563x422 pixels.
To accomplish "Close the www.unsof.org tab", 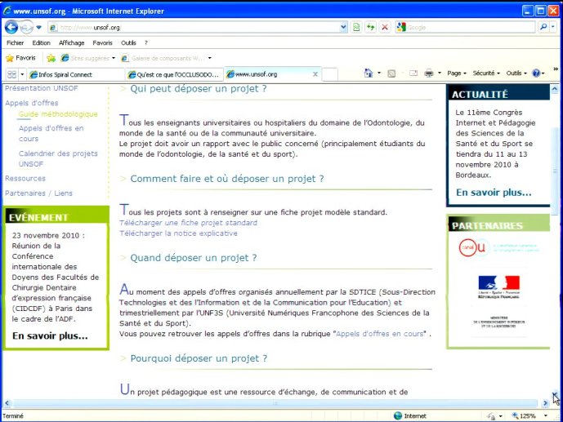I will [315, 74].
